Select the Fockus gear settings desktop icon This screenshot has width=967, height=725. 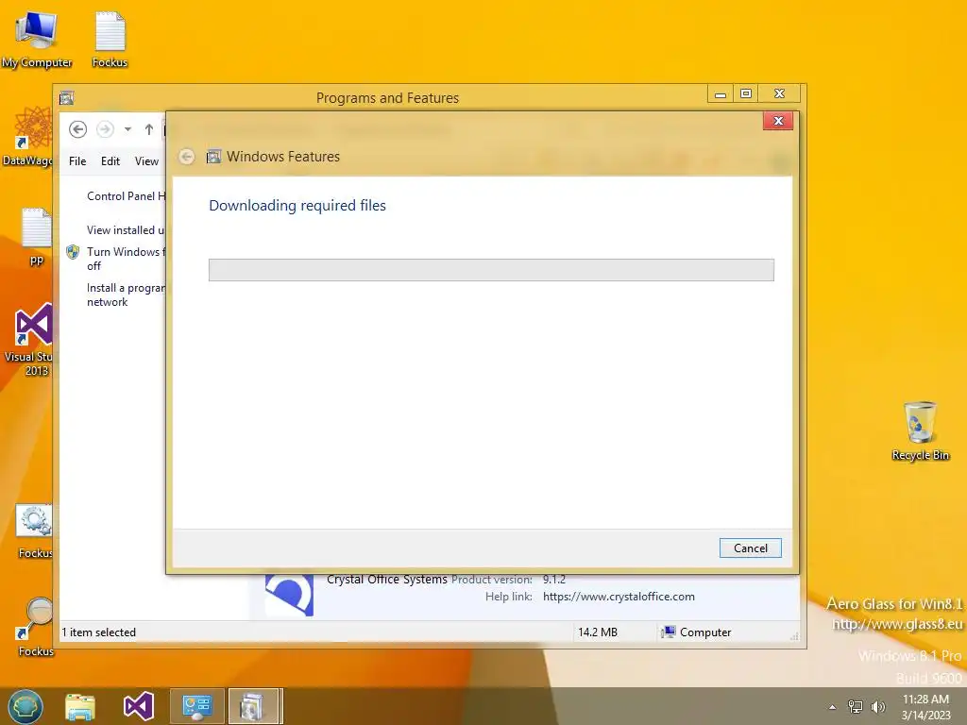pos(35,531)
